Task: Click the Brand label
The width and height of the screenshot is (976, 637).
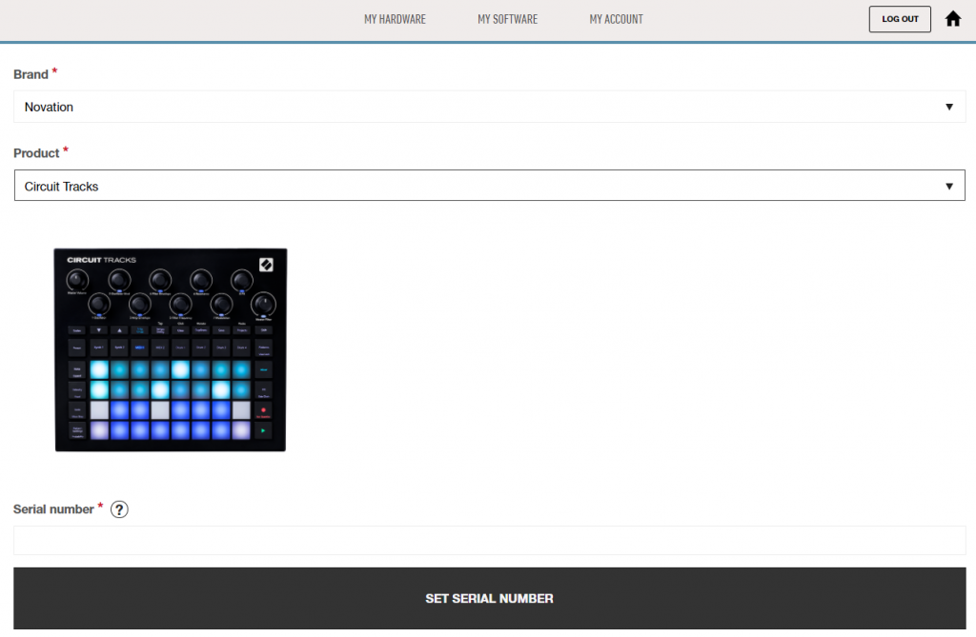Action: tap(29, 73)
